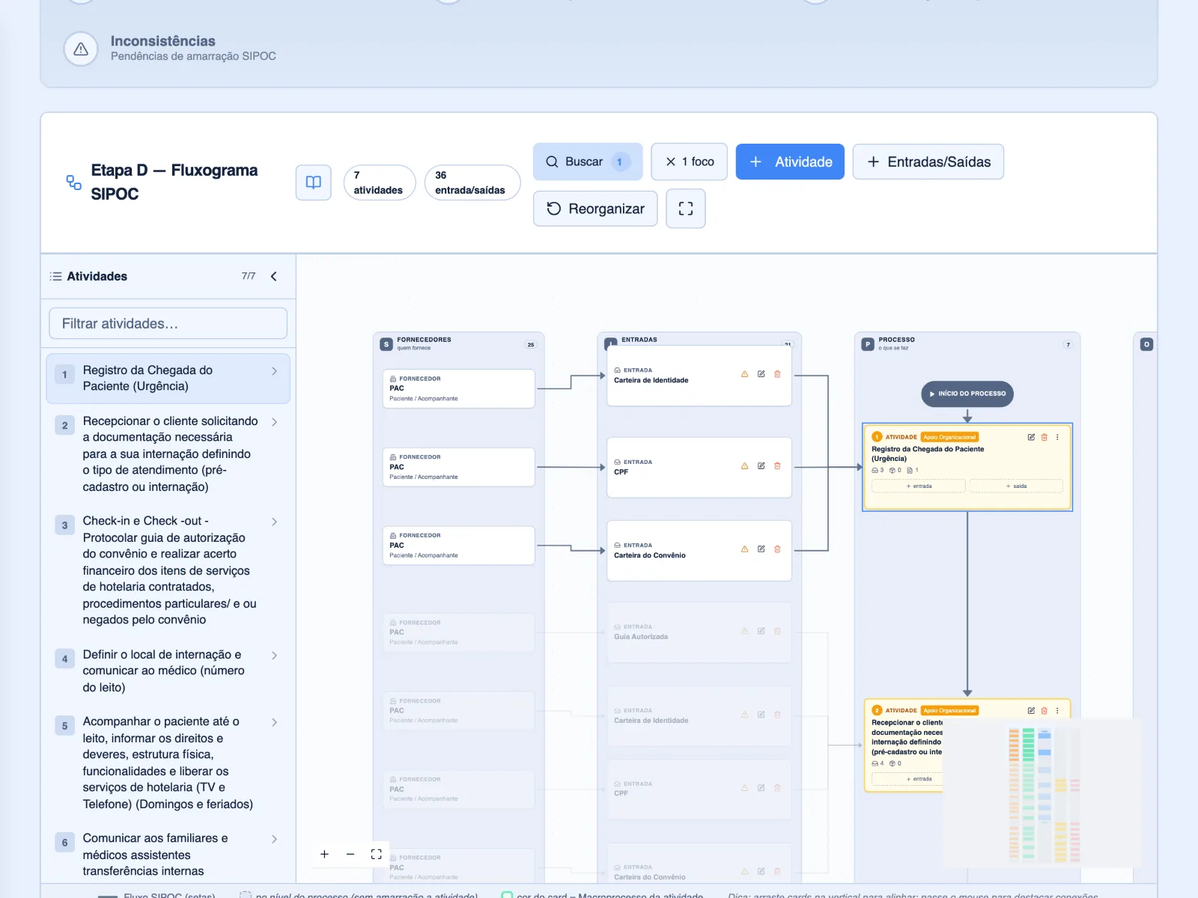
Task: Click + entrada on Registro da Chegada card
Action: 919,486
